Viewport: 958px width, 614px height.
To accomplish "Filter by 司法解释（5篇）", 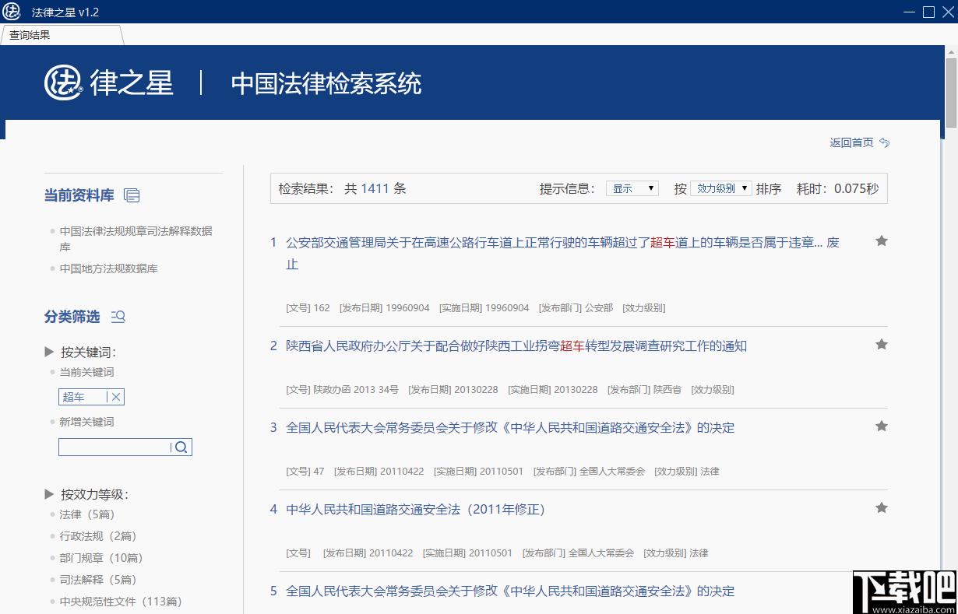I will pos(98,580).
